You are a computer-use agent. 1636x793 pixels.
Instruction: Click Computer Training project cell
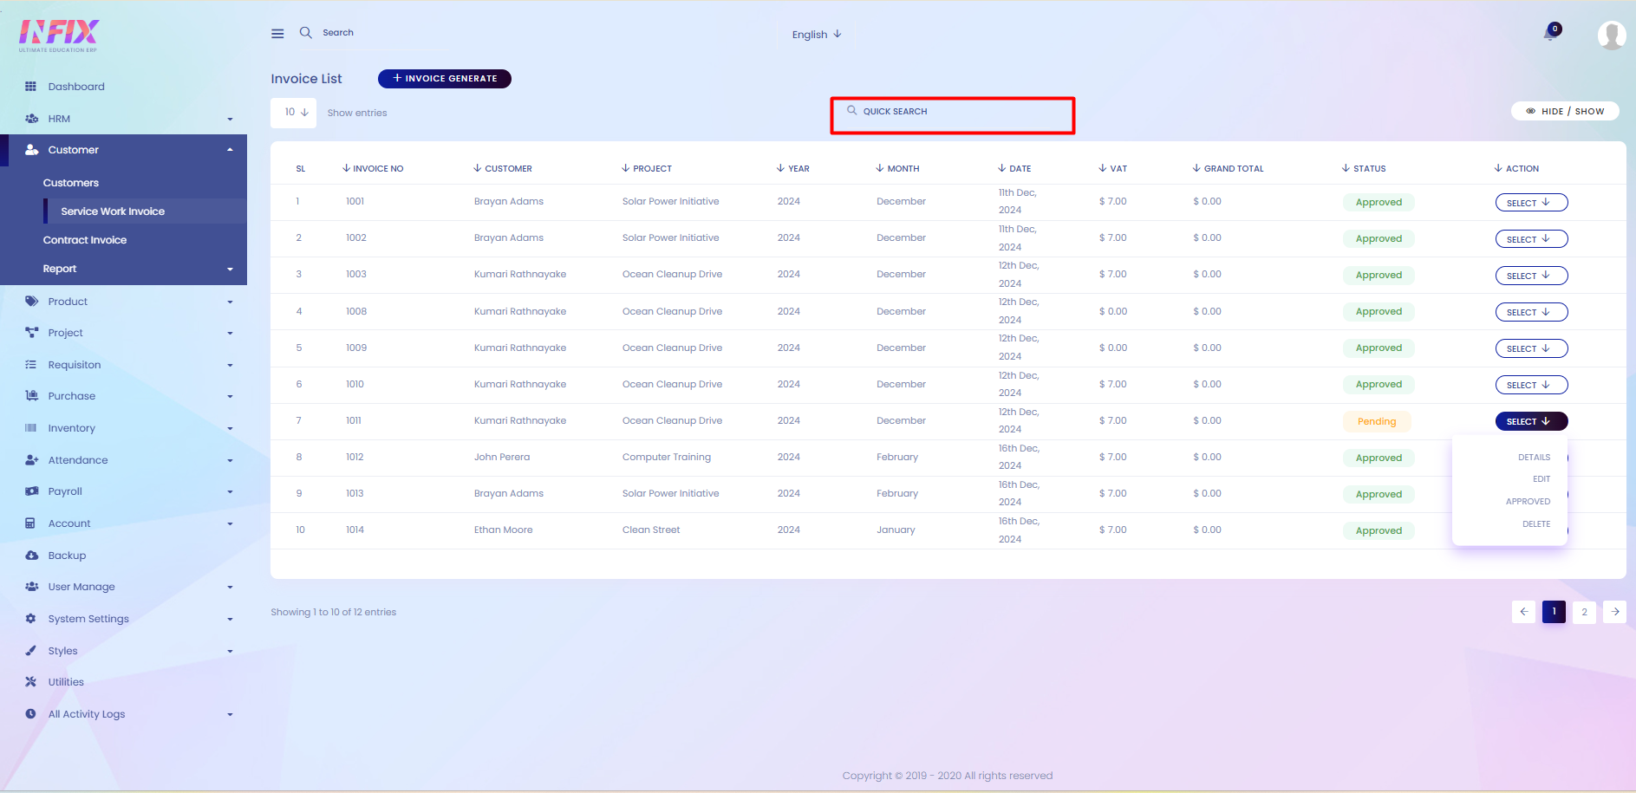point(667,457)
